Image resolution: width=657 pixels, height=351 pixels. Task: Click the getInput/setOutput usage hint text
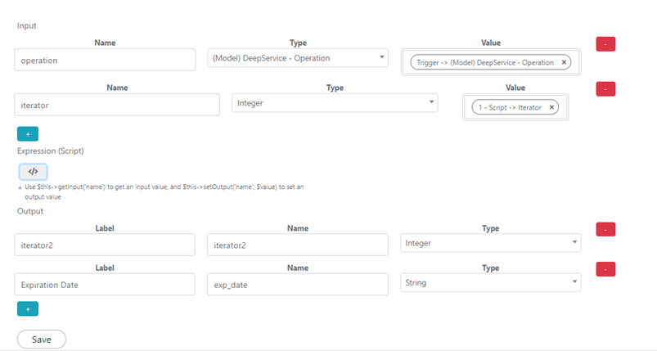coord(164,191)
